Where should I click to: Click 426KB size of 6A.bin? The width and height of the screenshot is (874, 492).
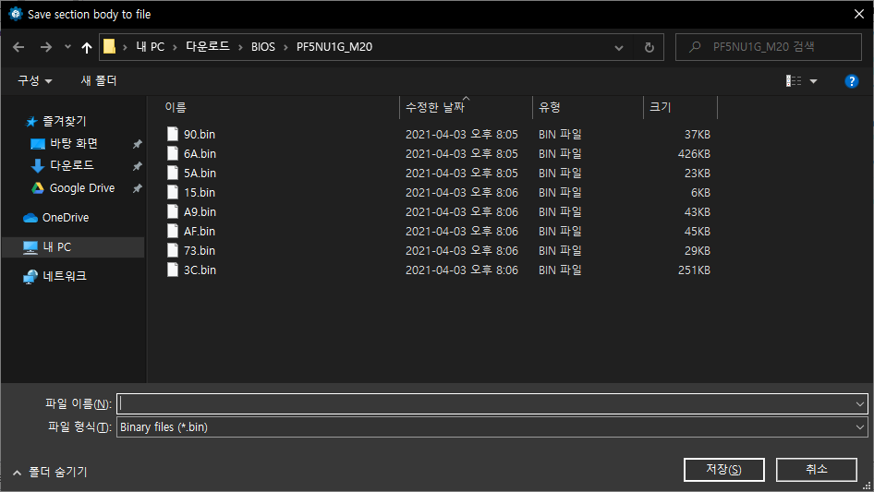694,154
